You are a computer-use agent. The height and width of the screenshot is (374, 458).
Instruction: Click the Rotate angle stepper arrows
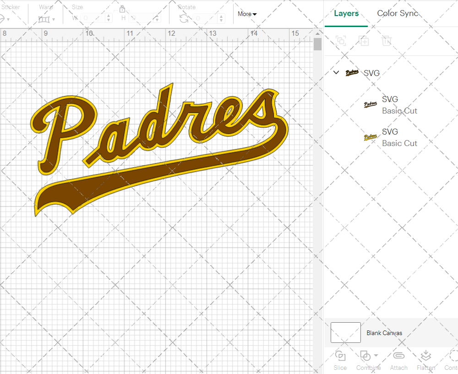[x=222, y=18]
